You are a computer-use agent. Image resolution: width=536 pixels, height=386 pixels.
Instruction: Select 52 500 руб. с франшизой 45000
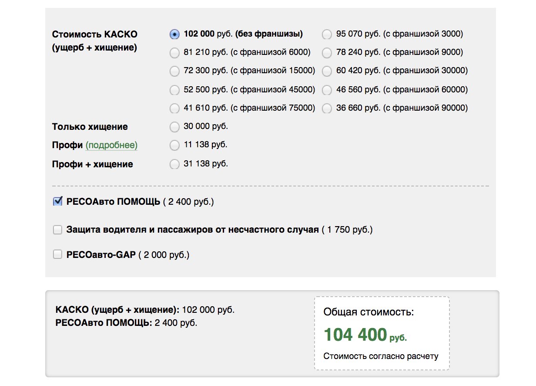(x=174, y=90)
